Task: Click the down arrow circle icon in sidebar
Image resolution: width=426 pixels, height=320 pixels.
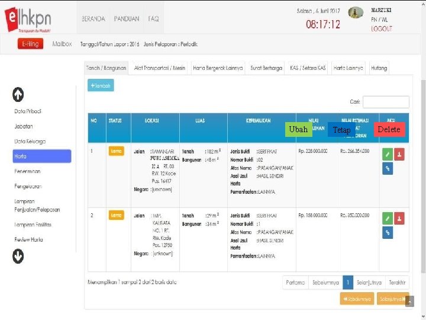Action: (18, 256)
